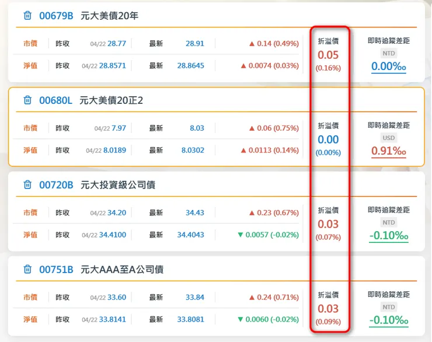Click the change value 0.23 (0.67%)
This screenshot has width=432, height=342.
click(x=274, y=212)
